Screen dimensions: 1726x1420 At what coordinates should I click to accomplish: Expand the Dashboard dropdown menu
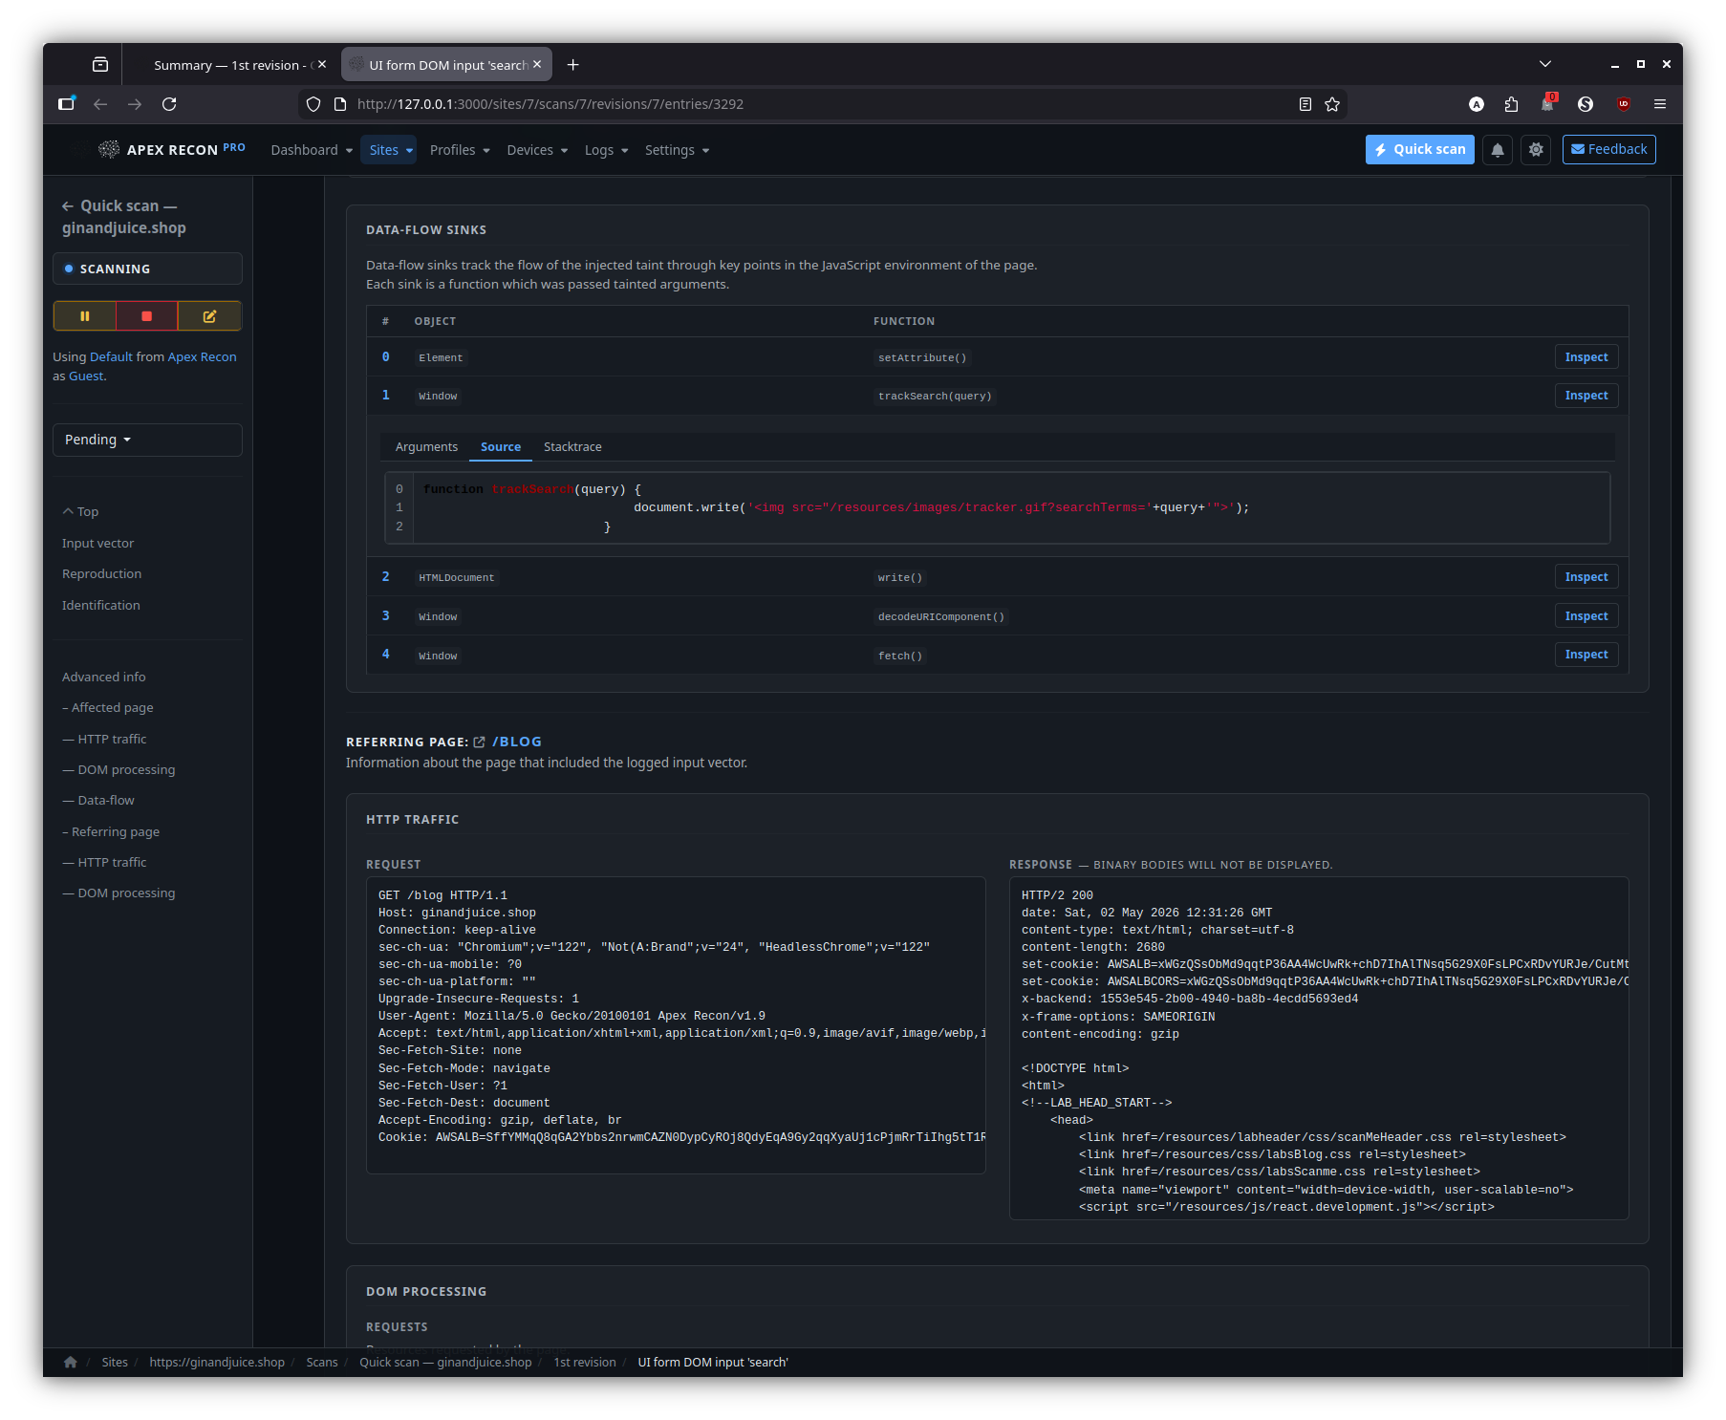click(x=312, y=150)
